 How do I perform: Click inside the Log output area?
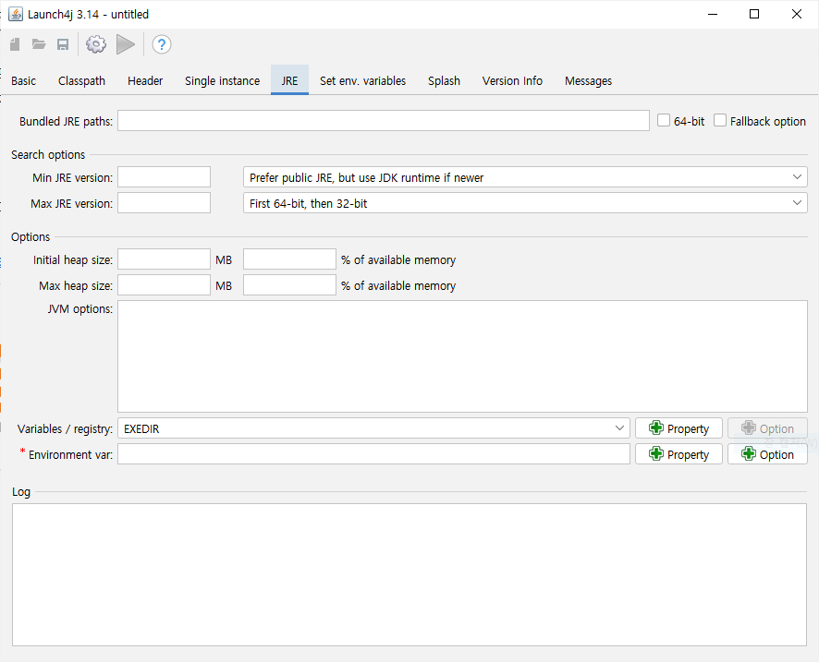[409, 574]
